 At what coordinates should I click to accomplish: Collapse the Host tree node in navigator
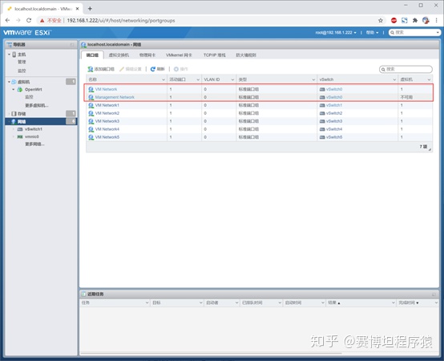coord(9,55)
